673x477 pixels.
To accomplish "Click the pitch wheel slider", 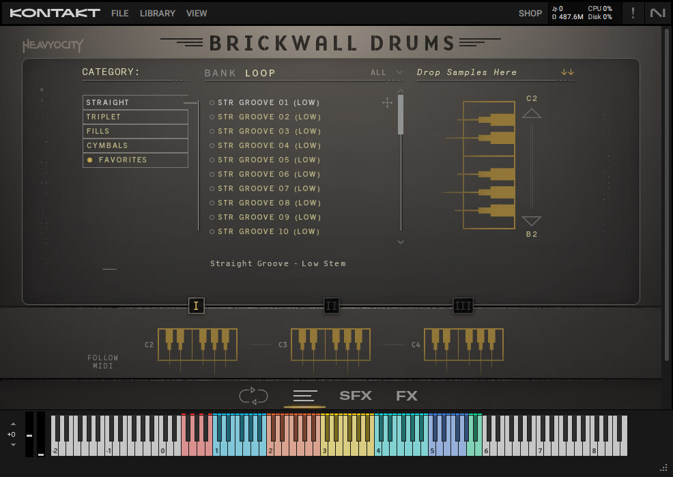I will (x=29, y=434).
